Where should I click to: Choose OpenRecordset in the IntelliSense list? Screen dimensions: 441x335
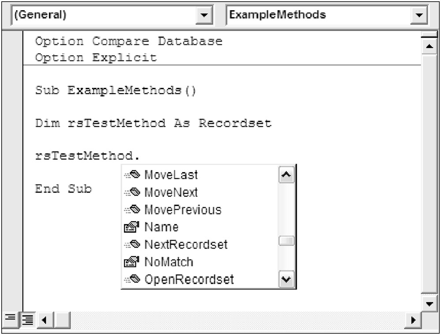189,279
